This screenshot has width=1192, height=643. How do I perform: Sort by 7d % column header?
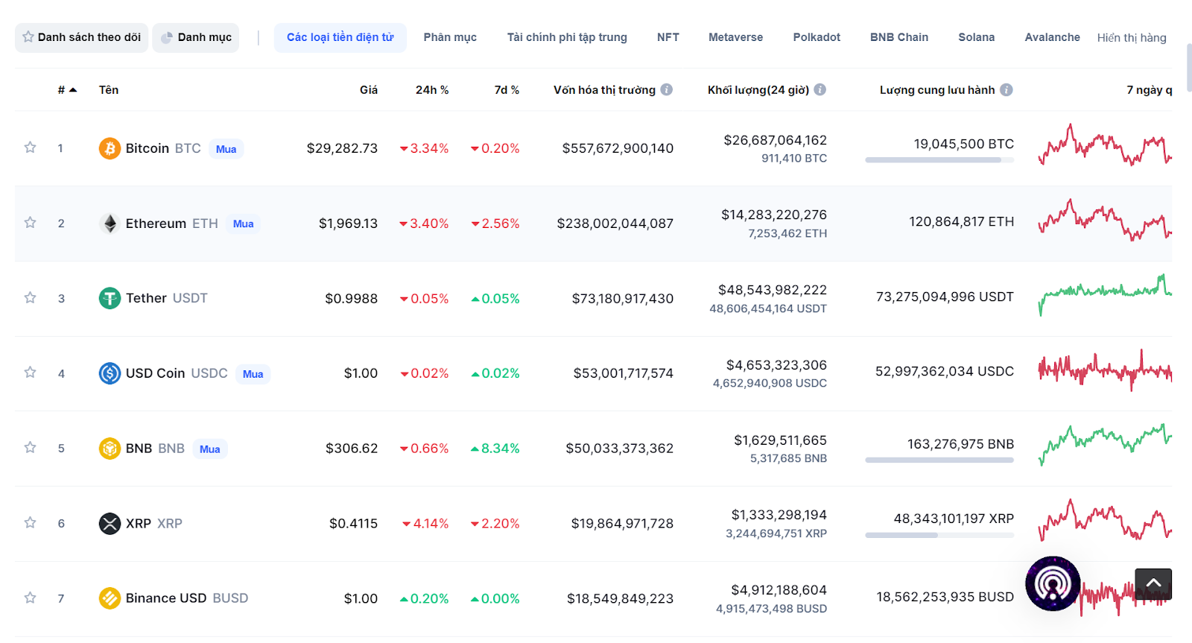pos(507,89)
